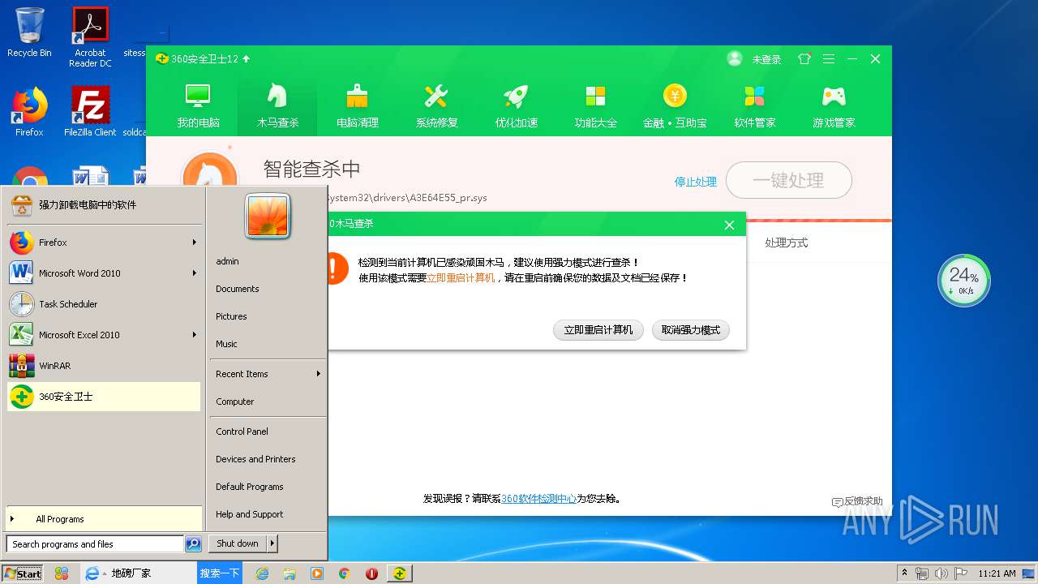This screenshot has width=1038, height=584.
Task: Open 强力卸载电脑中的软件 in Start menu
Action: click(x=105, y=205)
